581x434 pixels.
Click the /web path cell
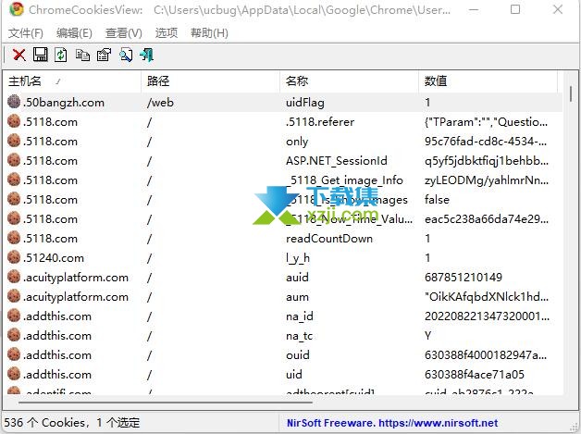tap(160, 103)
